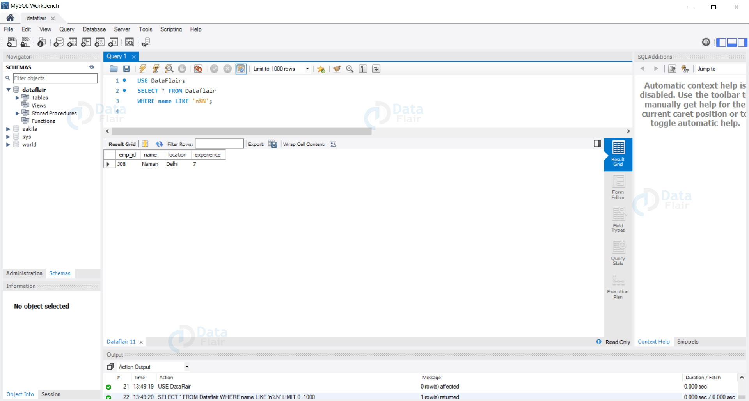
Task: Stop query execution icon
Action: pos(182,69)
